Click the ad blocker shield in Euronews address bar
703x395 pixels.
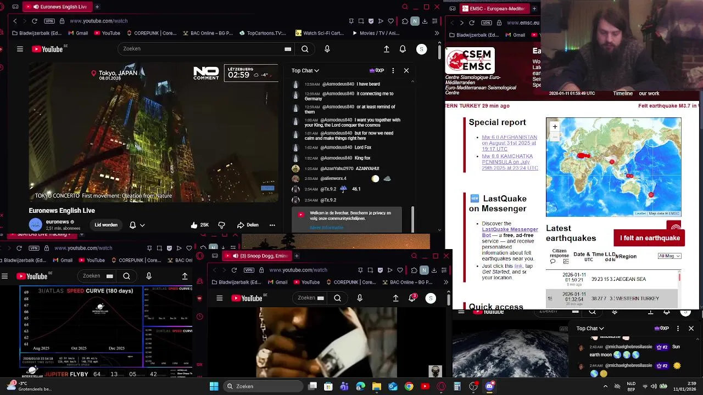tap(371, 21)
